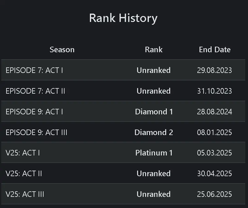Image resolution: width=248 pixels, height=208 pixels.
Task: Select the Platinum 1 rank cell
Action: pos(154,153)
